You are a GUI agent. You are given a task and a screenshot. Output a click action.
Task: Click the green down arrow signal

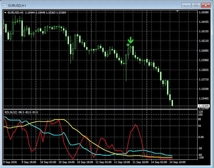point(131,40)
